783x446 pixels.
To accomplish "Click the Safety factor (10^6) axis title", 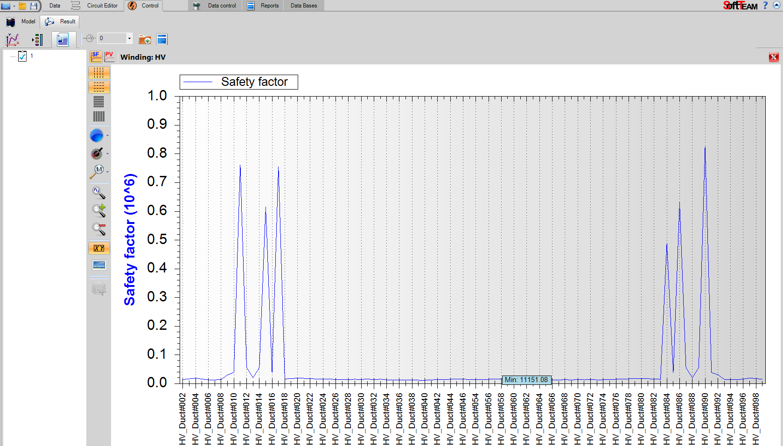I will (129, 240).
